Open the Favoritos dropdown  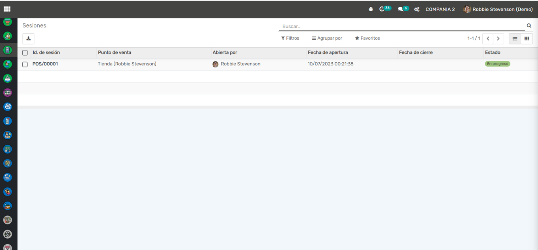coord(367,38)
